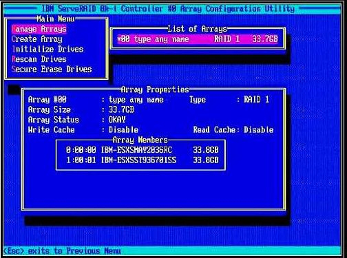Click the utility title bar text

click(168, 9)
